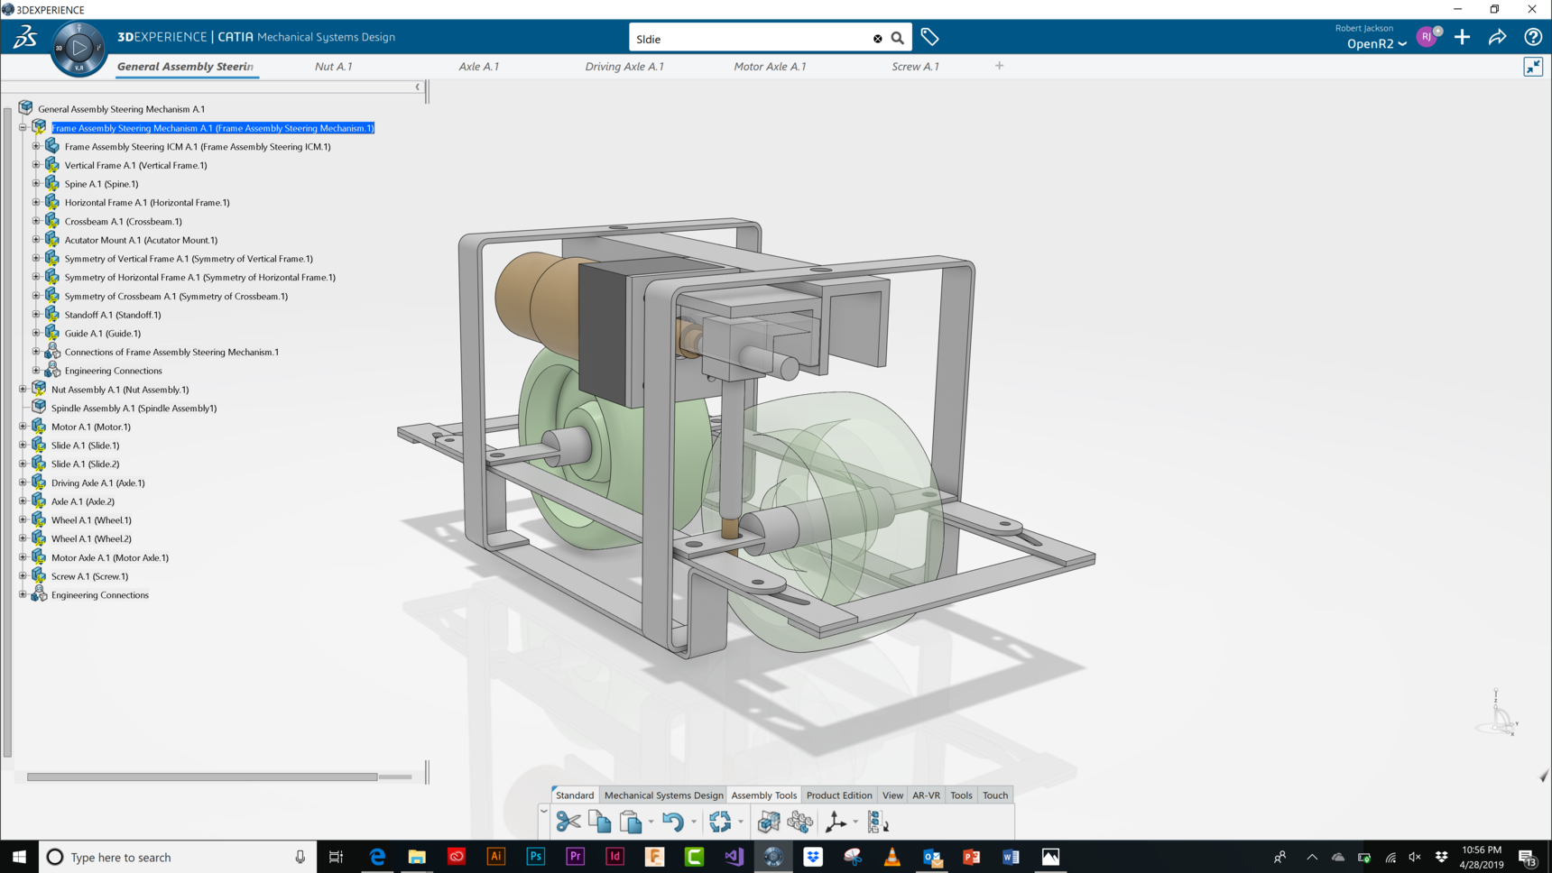The image size is (1552, 873).
Task: Select Slide A.1 (Slide.1) in tree
Action: point(85,446)
